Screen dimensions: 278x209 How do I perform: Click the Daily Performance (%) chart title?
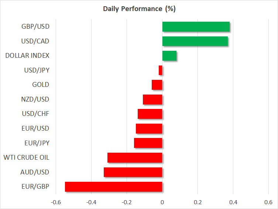tap(139, 9)
